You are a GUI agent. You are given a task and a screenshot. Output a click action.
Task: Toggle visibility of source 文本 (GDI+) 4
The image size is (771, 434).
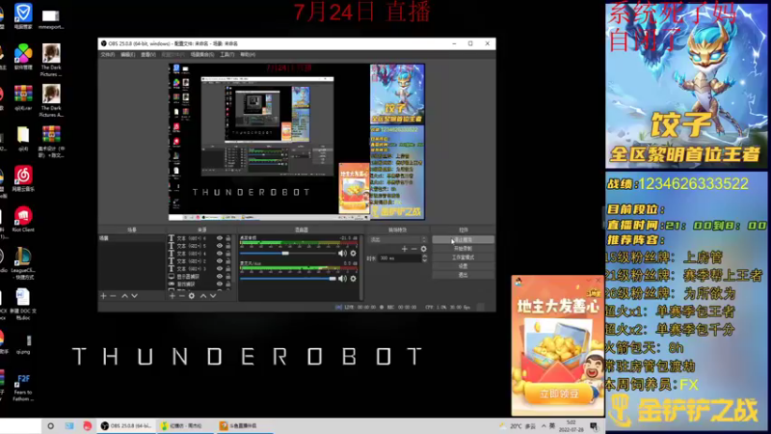[220, 254]
